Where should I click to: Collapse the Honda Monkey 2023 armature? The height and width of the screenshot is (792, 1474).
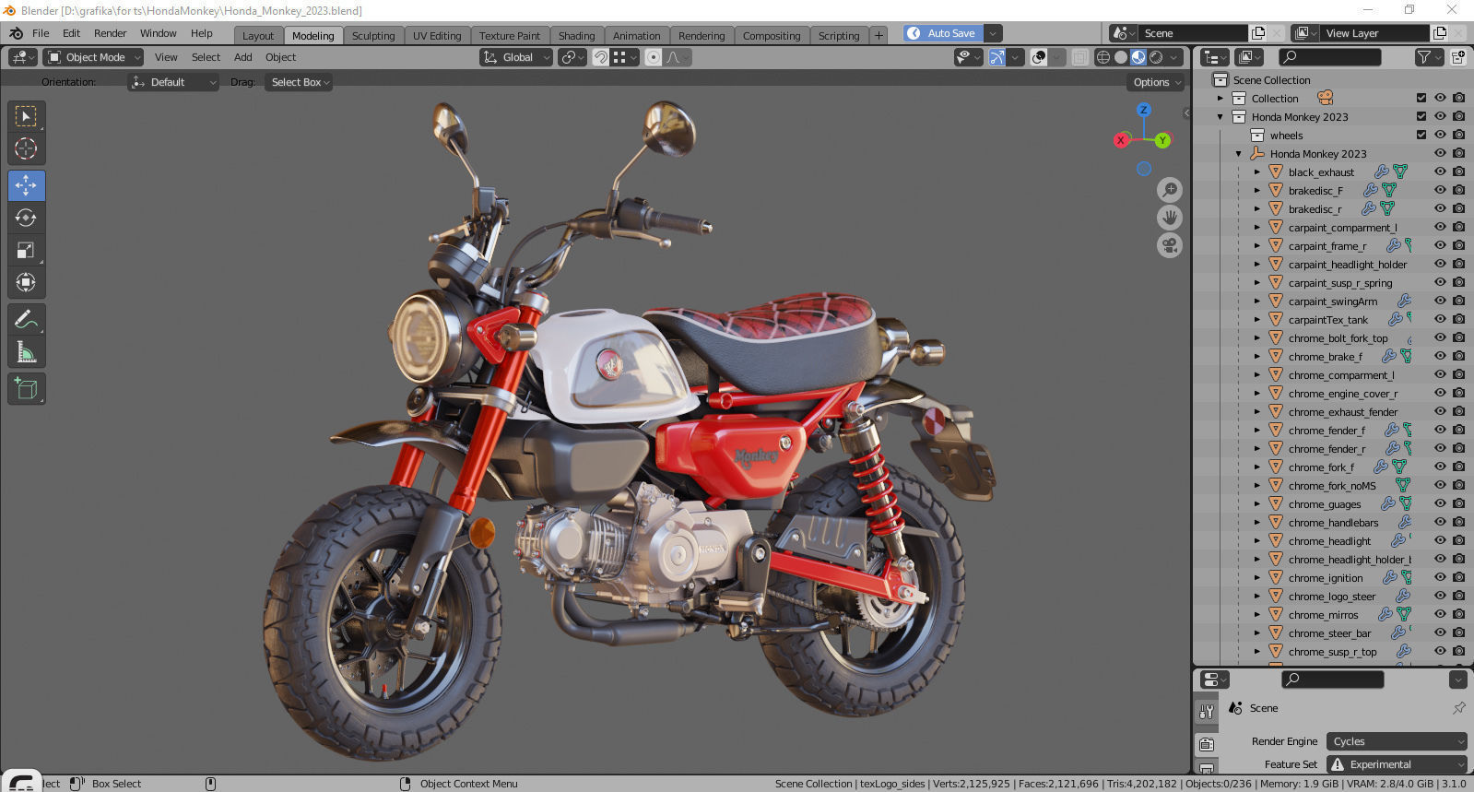pyautogui.click(x=1238, y=153)
